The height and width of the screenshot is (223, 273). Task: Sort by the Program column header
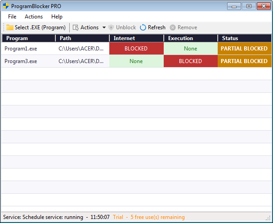tap(29, 38)
